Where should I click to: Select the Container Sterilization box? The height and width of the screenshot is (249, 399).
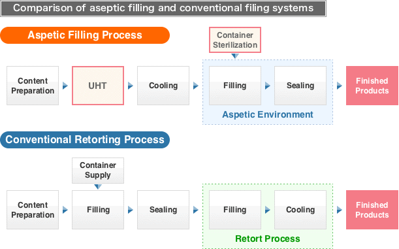tap(235, 40)
